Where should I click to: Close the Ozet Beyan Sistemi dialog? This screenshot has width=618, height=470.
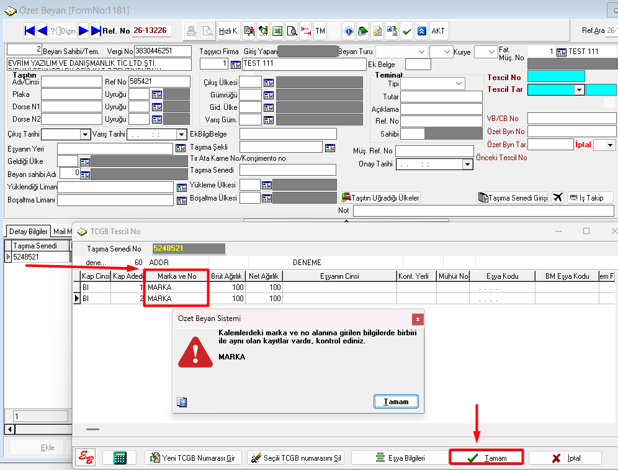[418, 319]
